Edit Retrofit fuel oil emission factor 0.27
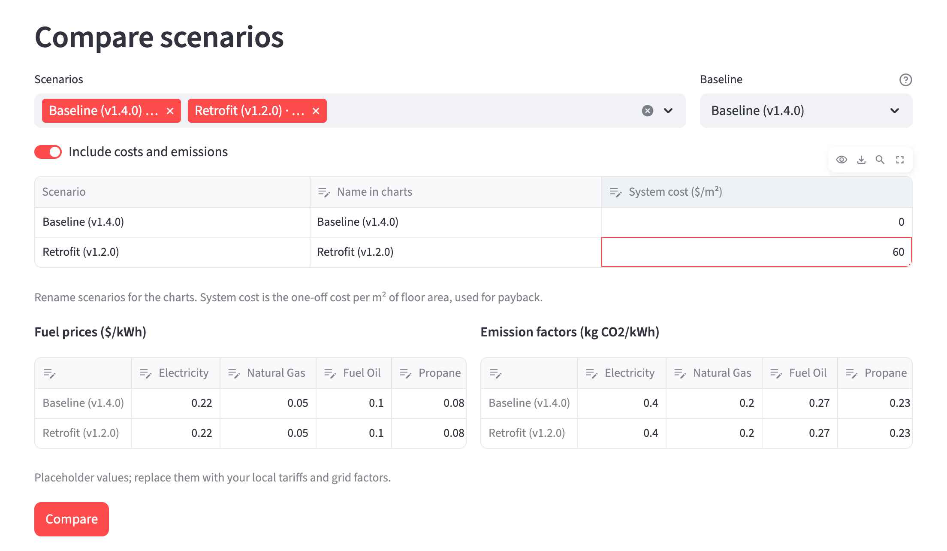Viewport: 947px width, 551px height. pos(800,433)
